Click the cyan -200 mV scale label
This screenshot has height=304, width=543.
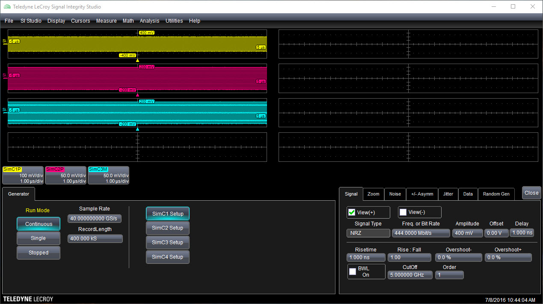click(x=128, y=124)
